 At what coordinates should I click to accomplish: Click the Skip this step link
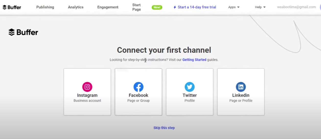pyautogui.click(x=164, y=128)
